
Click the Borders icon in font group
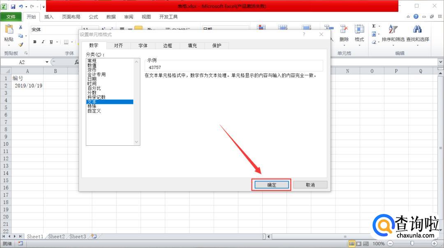tap(66, 42)
